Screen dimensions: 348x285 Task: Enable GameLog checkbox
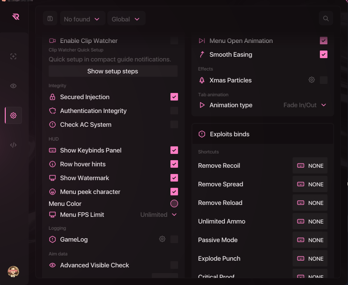pyautogui.click(x=174, y=239)
